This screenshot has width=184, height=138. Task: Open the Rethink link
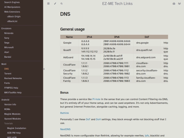point(64,113)
